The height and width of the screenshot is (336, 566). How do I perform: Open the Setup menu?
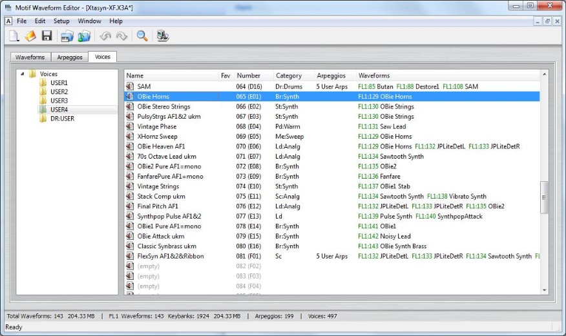coord(61,21)
